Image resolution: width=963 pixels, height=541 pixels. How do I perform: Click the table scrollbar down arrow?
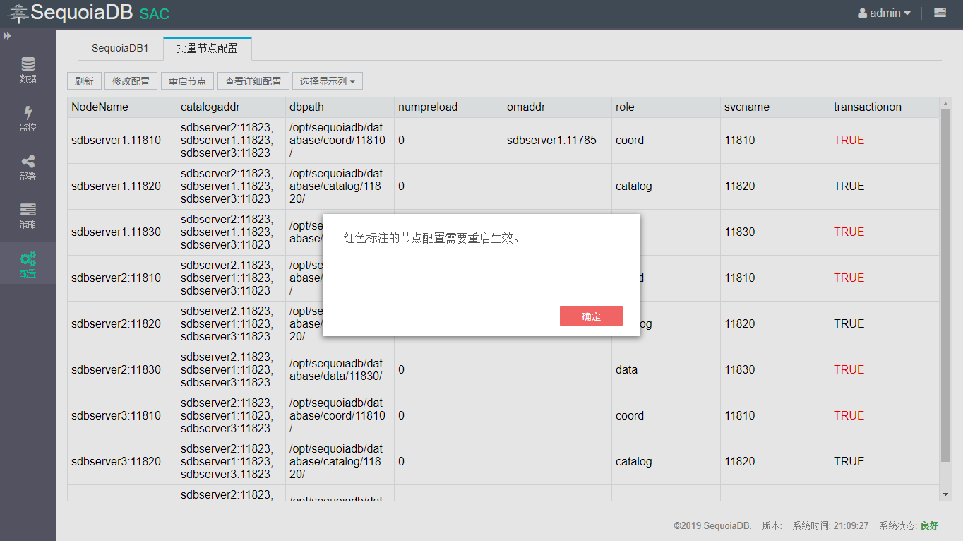pyautogui.click(x=946, y=494)
